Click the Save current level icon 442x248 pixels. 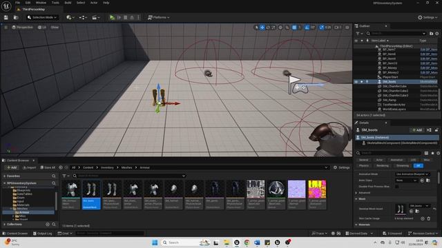click(6, 17)
